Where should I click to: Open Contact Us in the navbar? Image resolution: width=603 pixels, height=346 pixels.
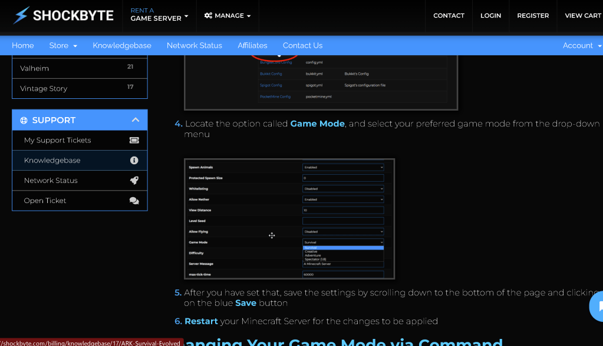coord(302,45)
